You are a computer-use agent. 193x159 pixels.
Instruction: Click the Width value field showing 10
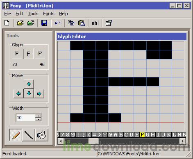click(x=25, y=118)
